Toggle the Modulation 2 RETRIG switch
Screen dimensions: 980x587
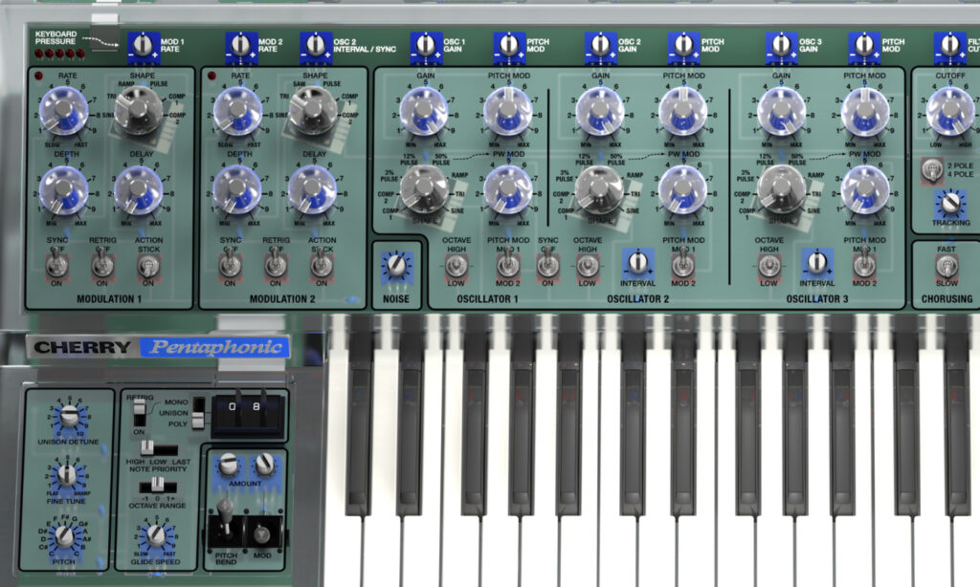(x=276, y=264)
